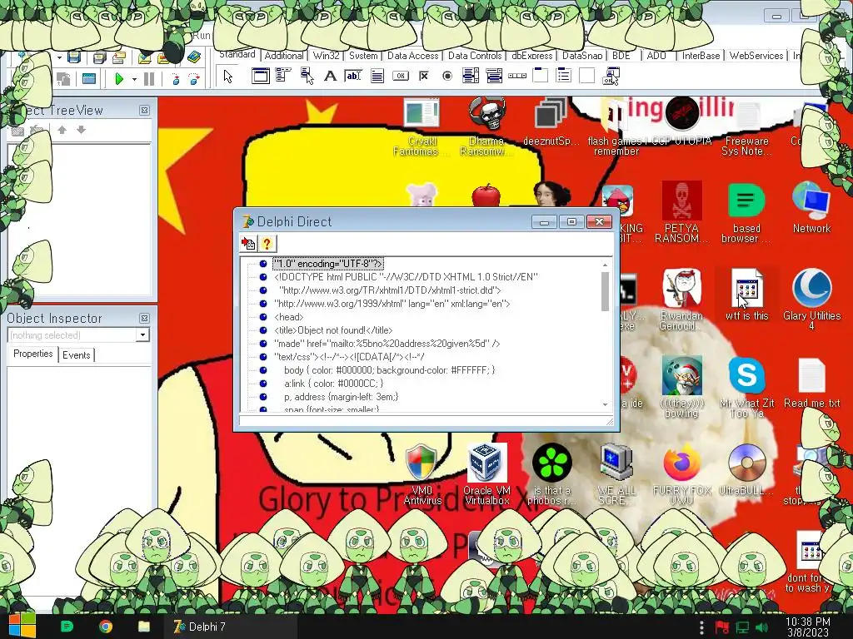Choose the RadioButton component icon
Screen dimensions: 853x639
[x=447, y=76]
